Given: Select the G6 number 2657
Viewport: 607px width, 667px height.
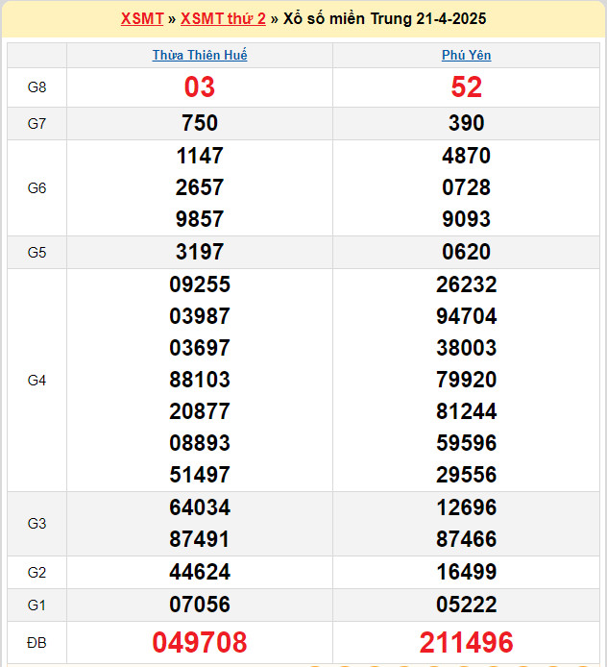Looking at the screenshot, I should pos(200,187).
